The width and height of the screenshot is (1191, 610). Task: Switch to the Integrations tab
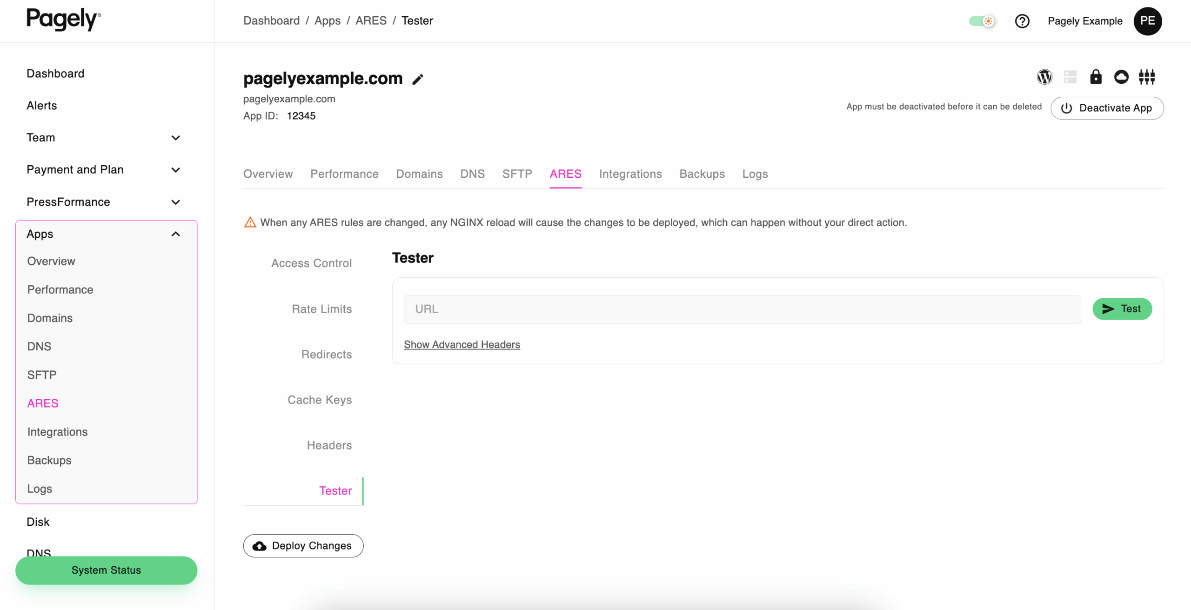tap(630, 174)
